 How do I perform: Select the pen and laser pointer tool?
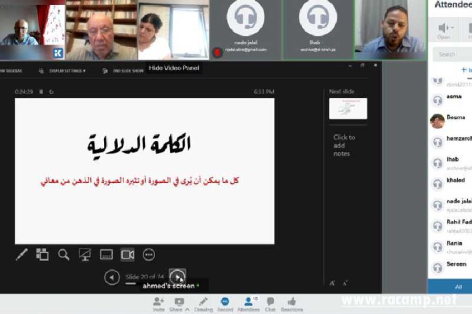click(x=22, y=255)
